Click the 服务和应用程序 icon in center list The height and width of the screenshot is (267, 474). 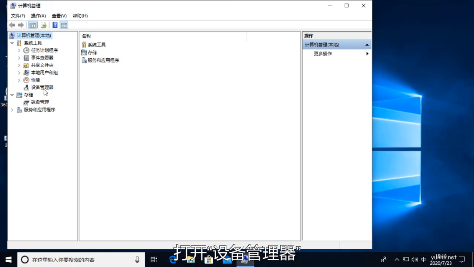tap(84, 60)
